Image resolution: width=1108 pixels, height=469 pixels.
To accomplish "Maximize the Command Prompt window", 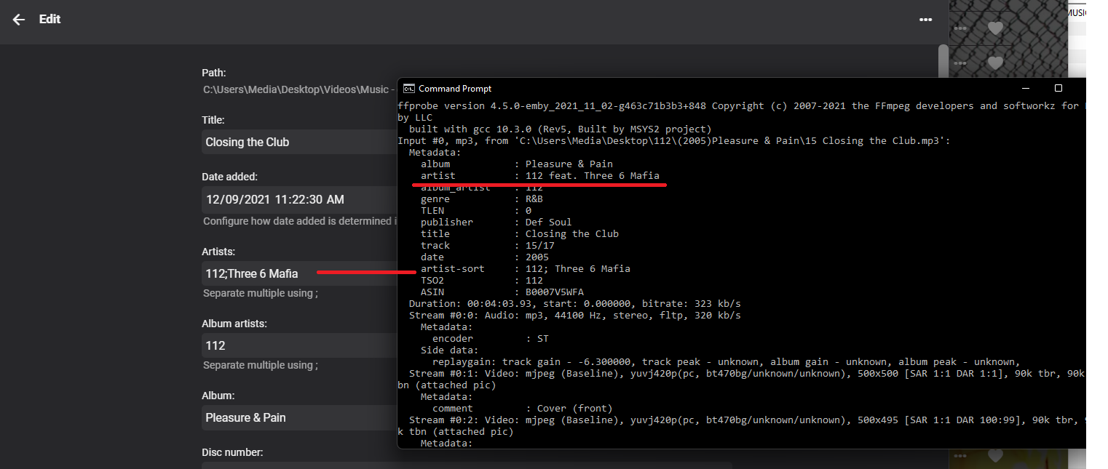I will 1058,89.
